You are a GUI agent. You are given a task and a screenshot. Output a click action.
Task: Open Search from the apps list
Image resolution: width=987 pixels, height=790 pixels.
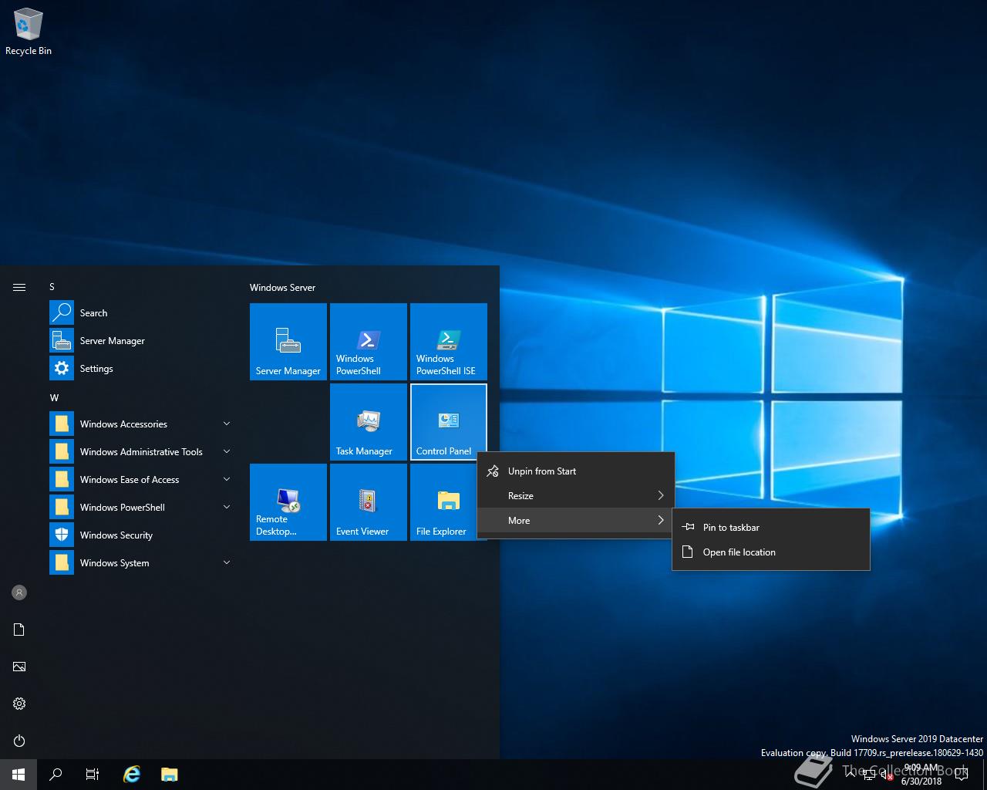[140, 312]
